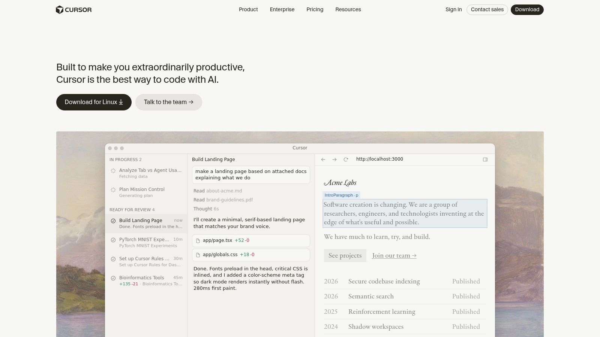Click the Acme Labs heading in preview

click(340, 183)
